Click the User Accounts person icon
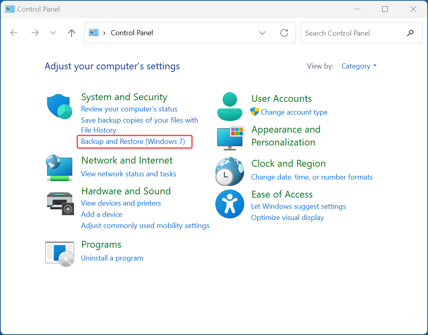428x335 pixels. click(x=230, y=107)
